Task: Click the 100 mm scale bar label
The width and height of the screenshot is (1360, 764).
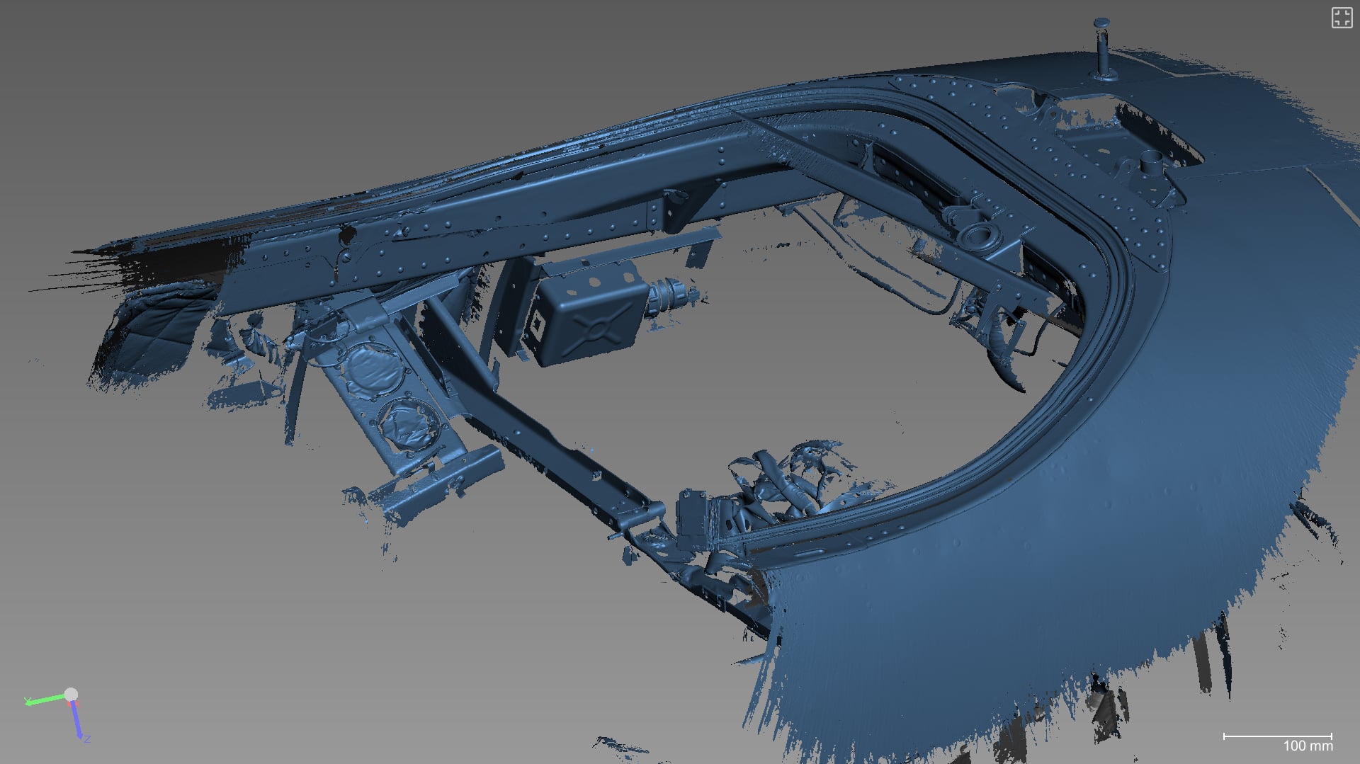Action: [1308, 746]
